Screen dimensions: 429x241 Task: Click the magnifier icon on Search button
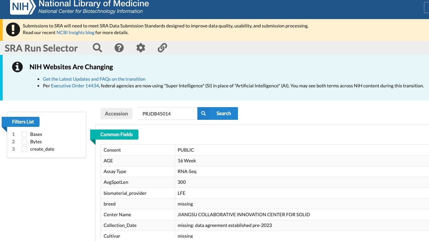tap(203, 113)
